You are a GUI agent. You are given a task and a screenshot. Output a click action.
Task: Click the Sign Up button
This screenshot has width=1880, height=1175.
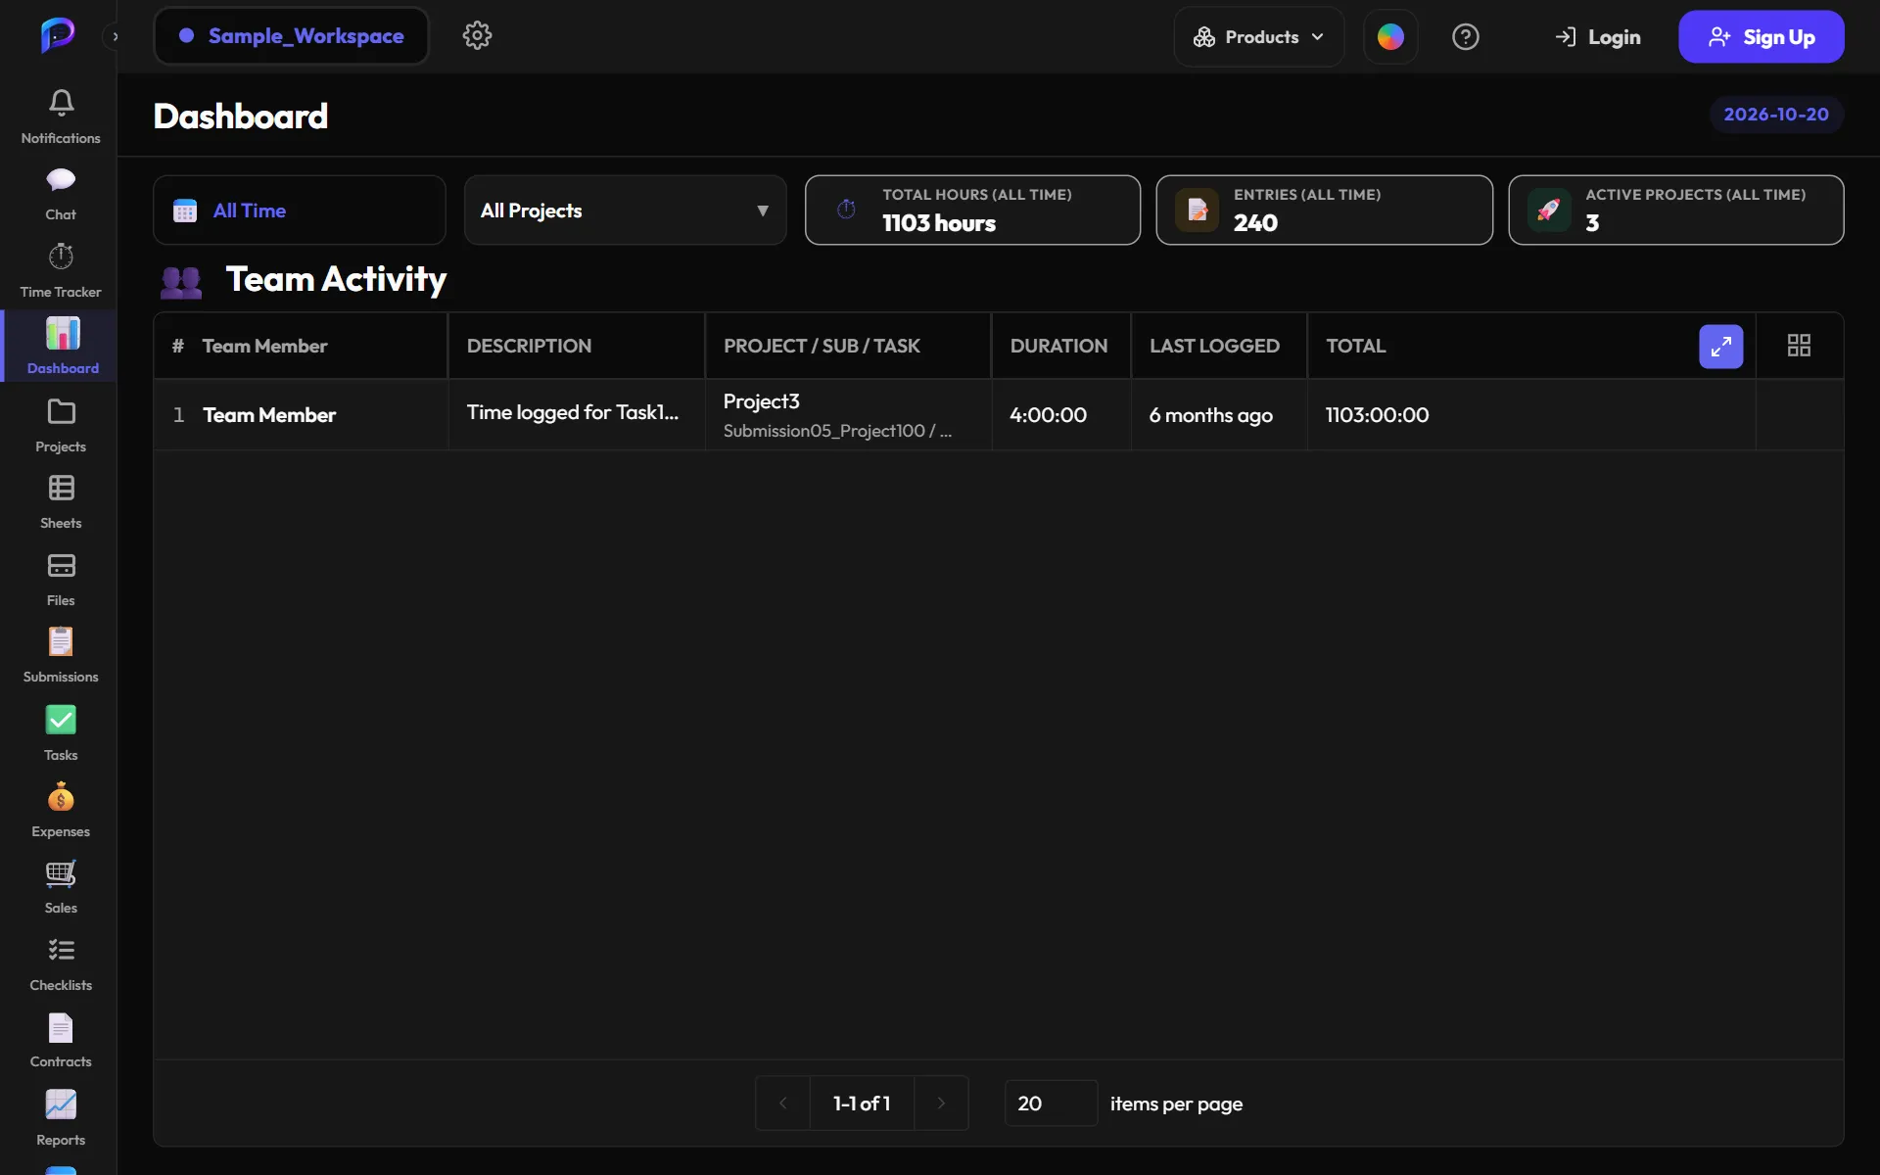[1762, 37]
